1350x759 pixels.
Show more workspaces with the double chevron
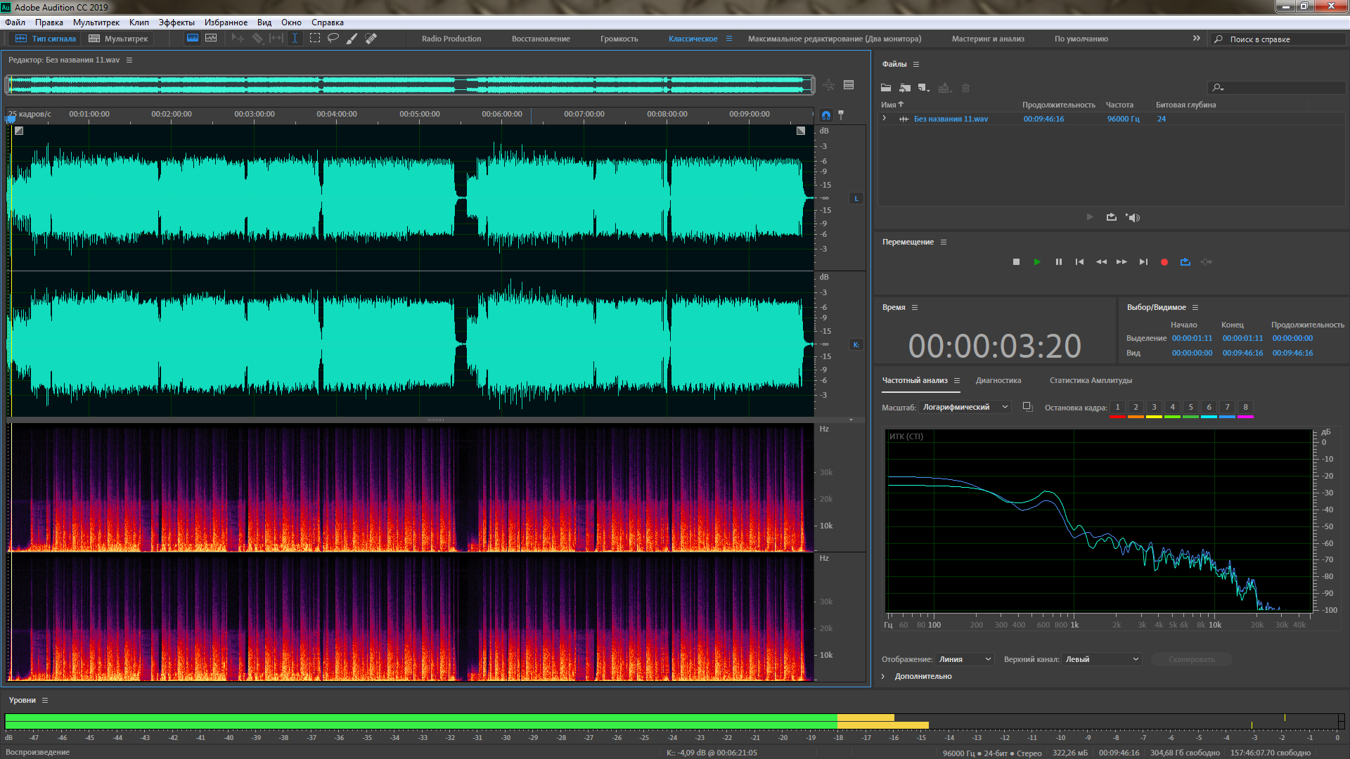pos(1197,38)
